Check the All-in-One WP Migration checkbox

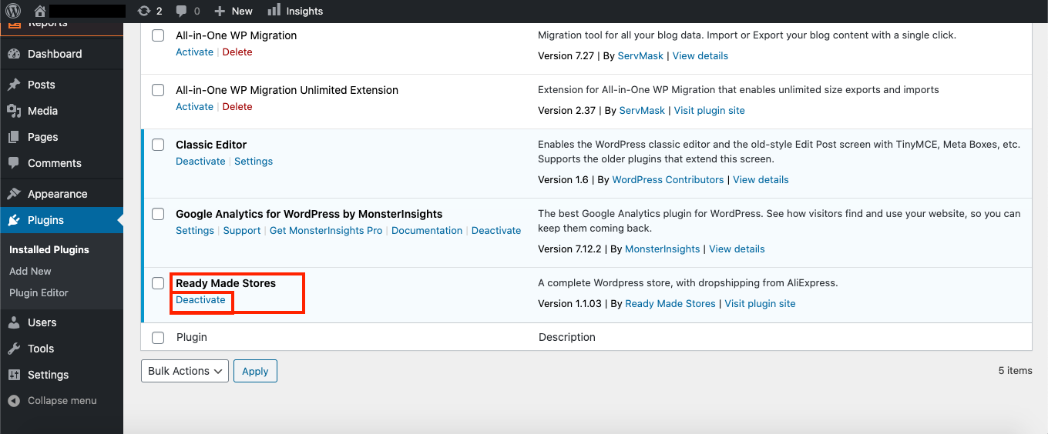(158, 35)
